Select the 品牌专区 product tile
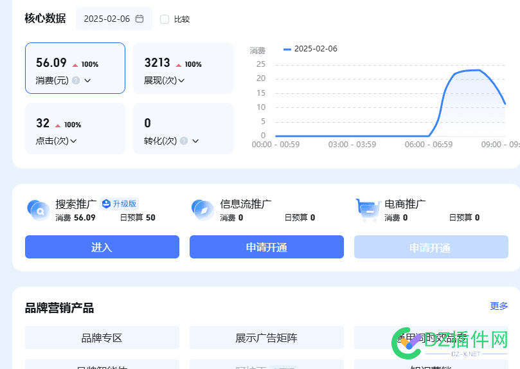The width and height of the screenshot is (520, 369). coord(102,337)
